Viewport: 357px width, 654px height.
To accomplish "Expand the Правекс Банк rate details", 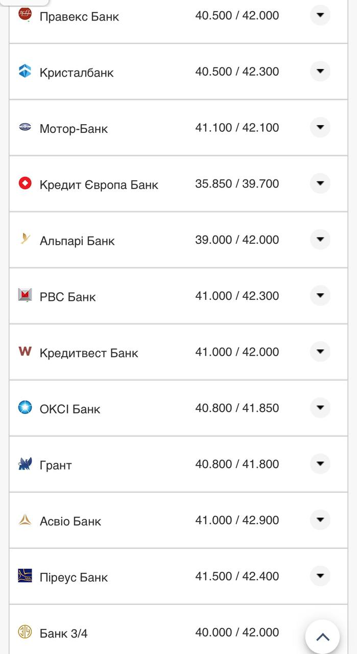I will (x=320, y=15).
